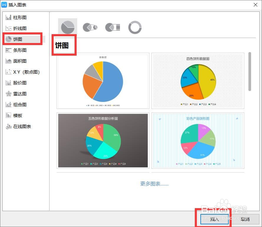Select the 组合图 chart category
Screen dimensions: 262x227
(x=19, y=105)
